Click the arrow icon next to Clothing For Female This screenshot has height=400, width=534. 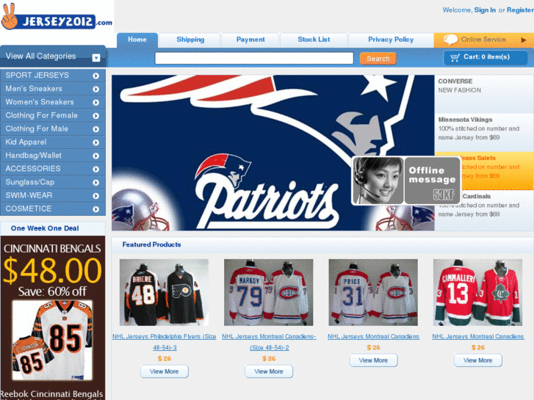click(96, 116)
